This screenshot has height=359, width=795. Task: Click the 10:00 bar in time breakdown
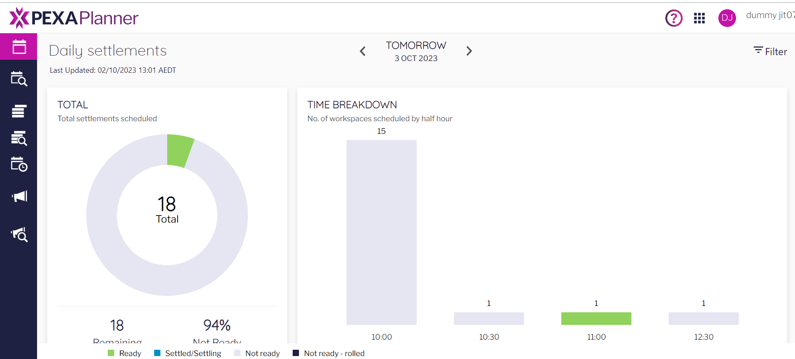coord(381,232)
